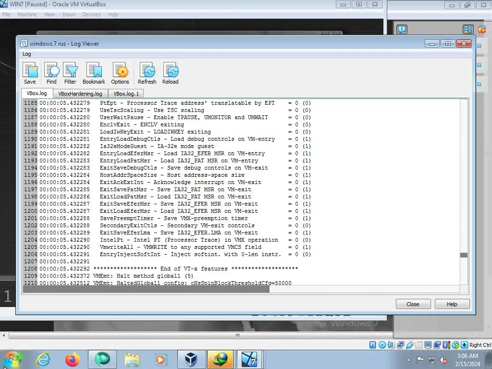Click the shared folders status icon
The height and width of the screenshot is (369, 492).
(x=418, y=345)
